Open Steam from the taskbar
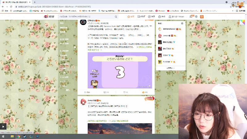The image size is (247, 139). point(25,137)
